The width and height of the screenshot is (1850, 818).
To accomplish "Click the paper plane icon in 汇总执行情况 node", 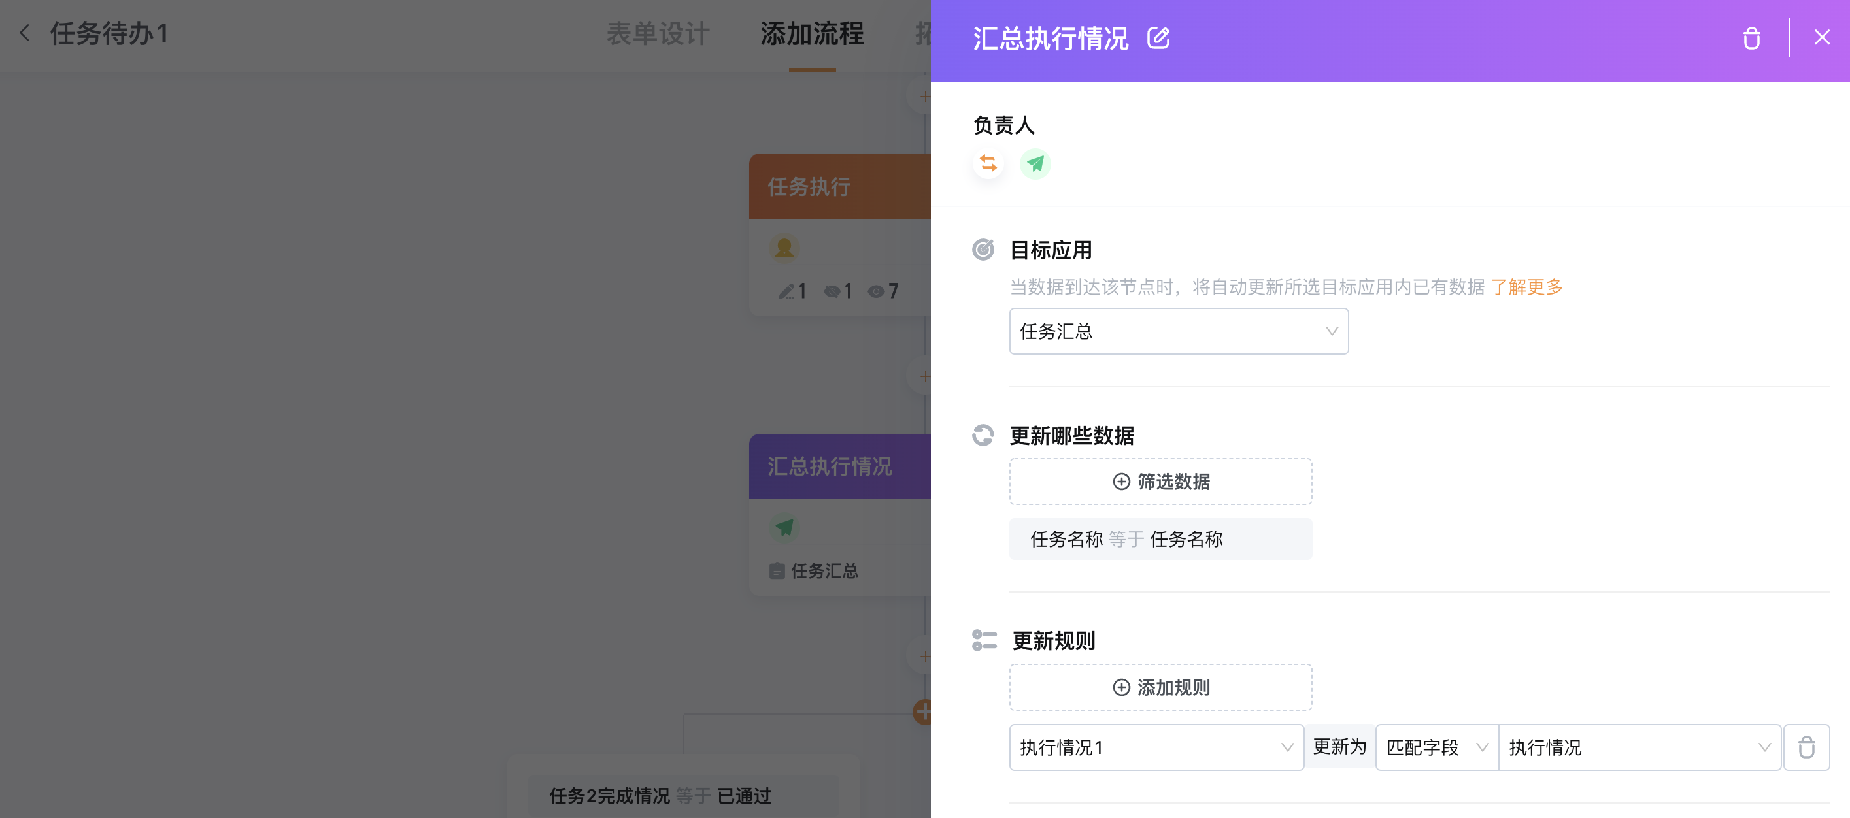I will tap(784, 528).
